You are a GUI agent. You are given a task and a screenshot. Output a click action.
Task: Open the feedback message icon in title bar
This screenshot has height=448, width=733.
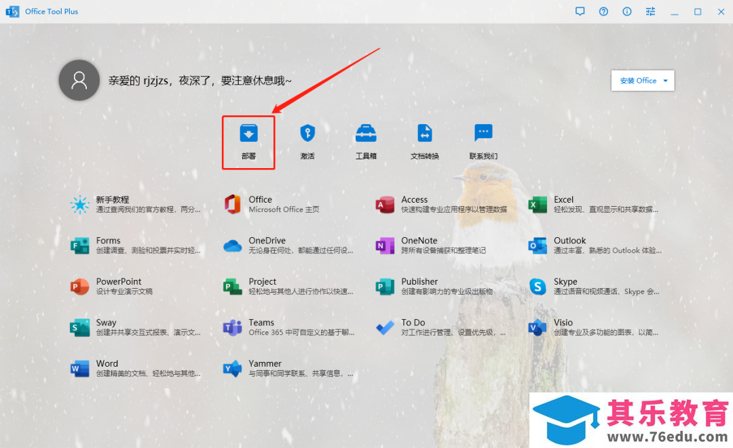pyautogui.click(x=580, y=12)
